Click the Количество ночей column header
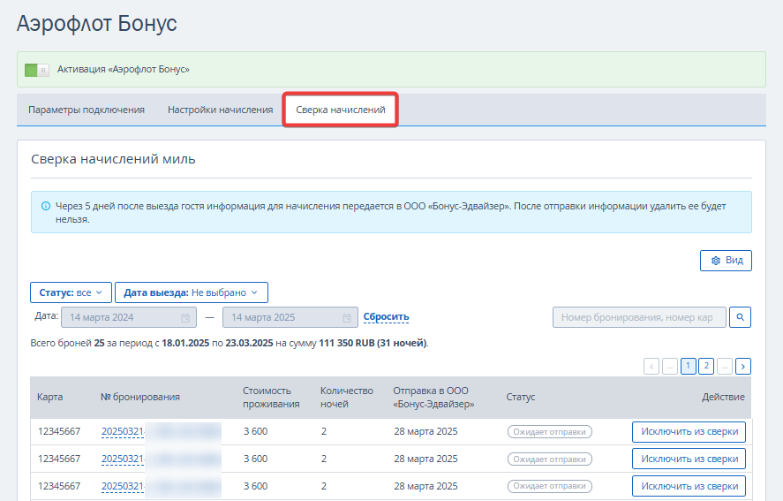Screen dimensions: 783x501 [x=347, y=398]
